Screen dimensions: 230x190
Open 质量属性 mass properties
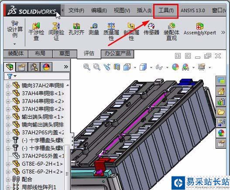[111, 31]
